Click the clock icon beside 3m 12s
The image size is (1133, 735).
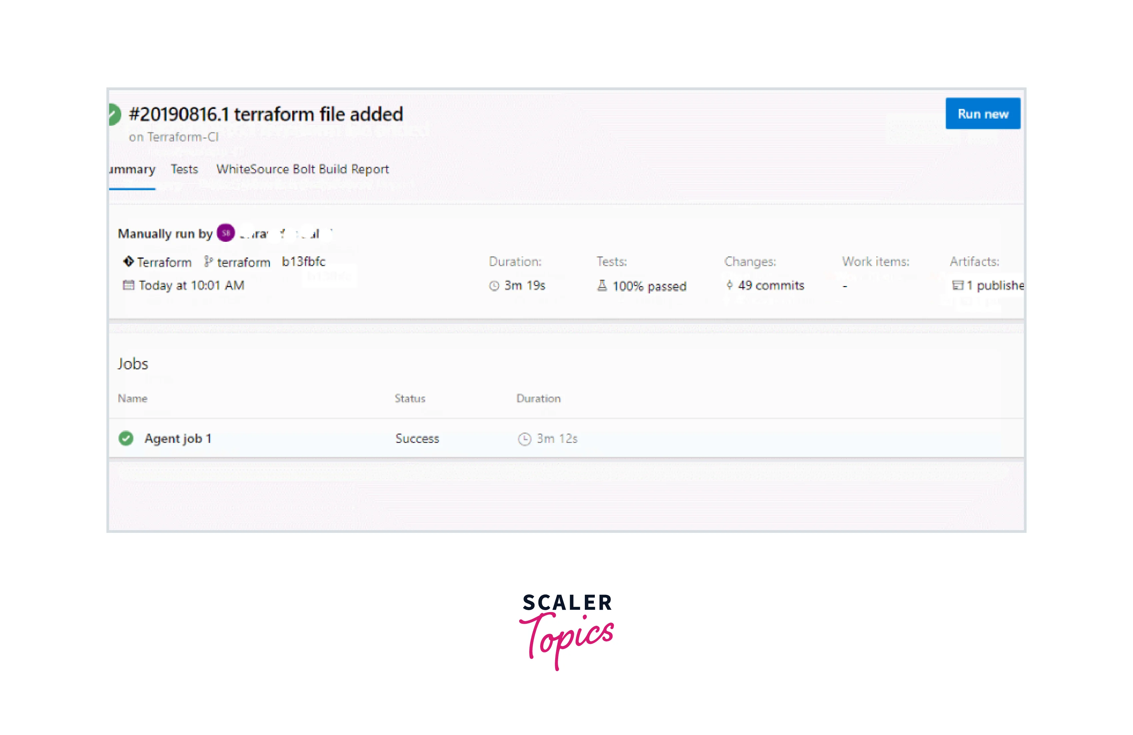(x=524, y=439)
